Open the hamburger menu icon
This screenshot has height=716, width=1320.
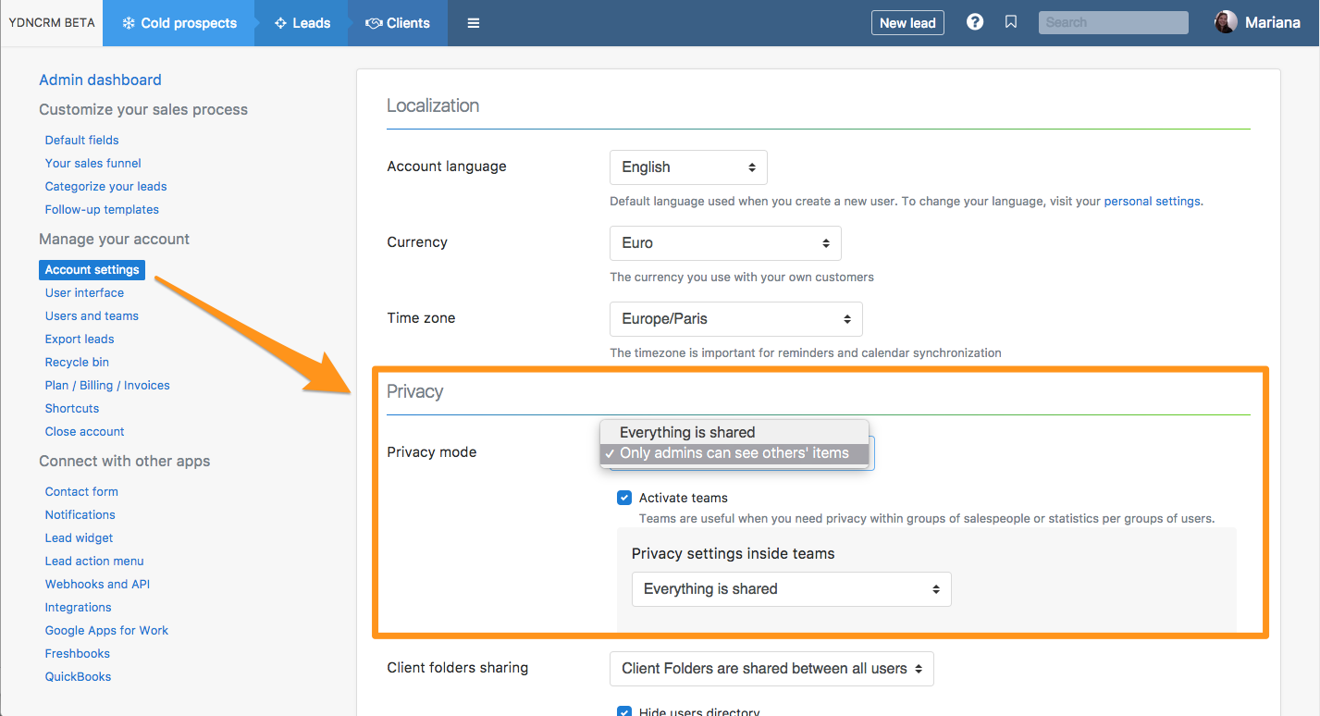pyautogui.click(x=474, y=23)
